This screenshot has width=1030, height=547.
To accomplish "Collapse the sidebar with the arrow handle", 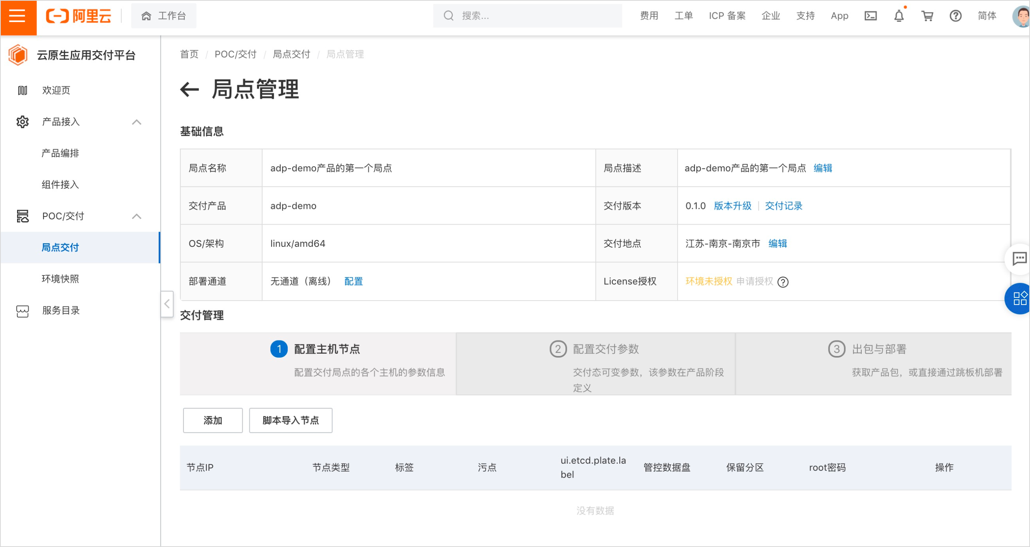I will [167, 304].
